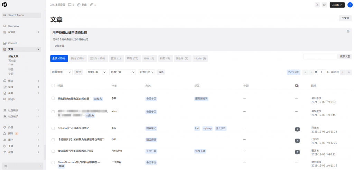Go to next page arrow
The image size is (354, 170).
click(343, 72)
